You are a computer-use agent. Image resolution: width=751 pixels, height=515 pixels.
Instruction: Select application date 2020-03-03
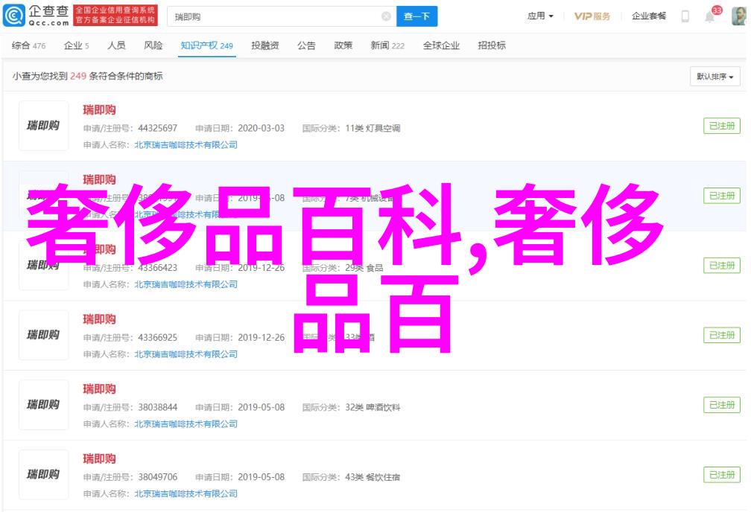261,128
